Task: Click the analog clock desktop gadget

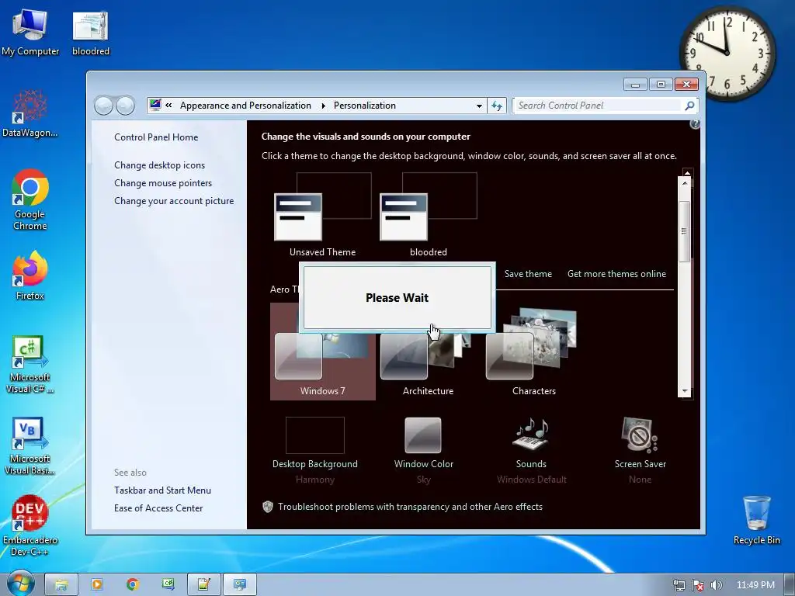Action: (727, 53)
